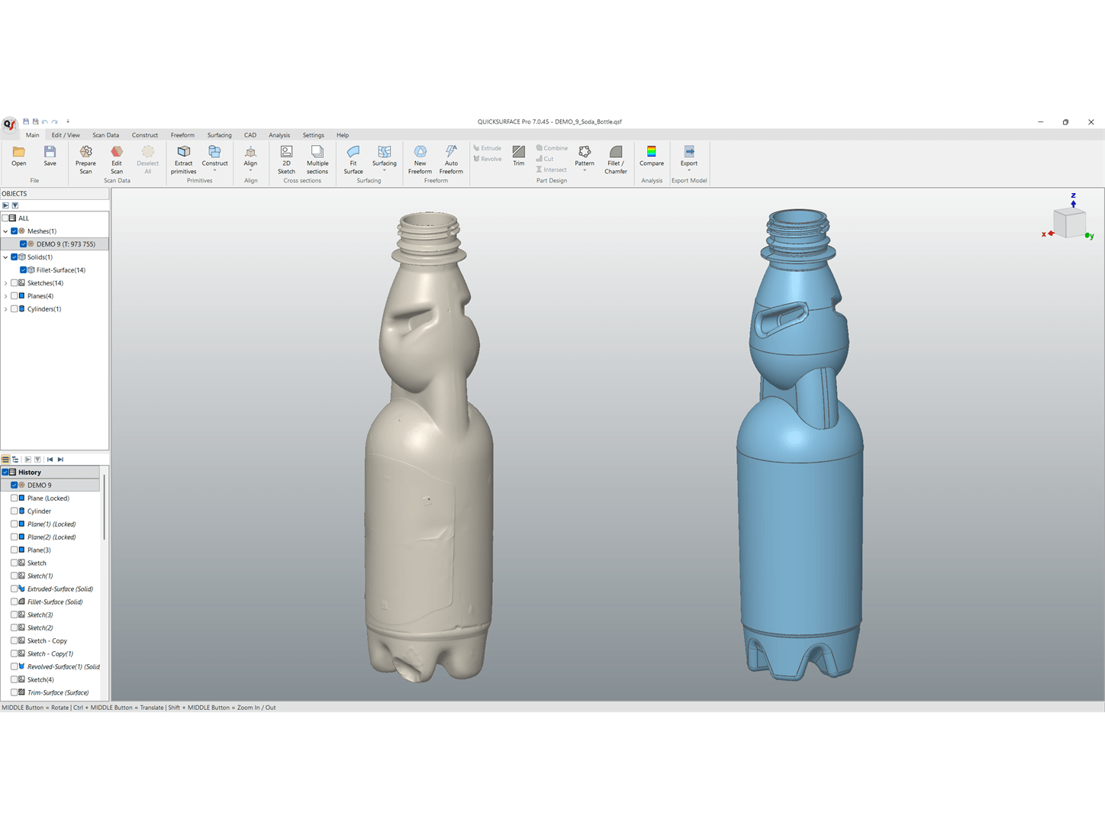Open the Help tab

(x=343, y=135)
